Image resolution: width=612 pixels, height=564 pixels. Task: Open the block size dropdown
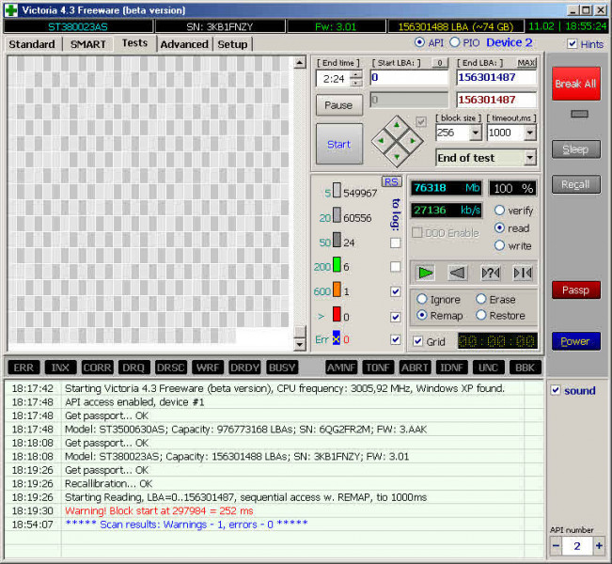tap(475, 133)
